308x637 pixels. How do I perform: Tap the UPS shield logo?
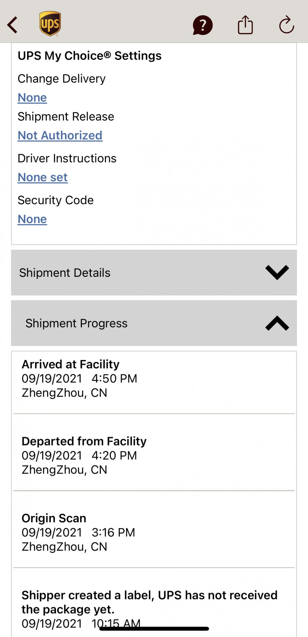[50, 24]
